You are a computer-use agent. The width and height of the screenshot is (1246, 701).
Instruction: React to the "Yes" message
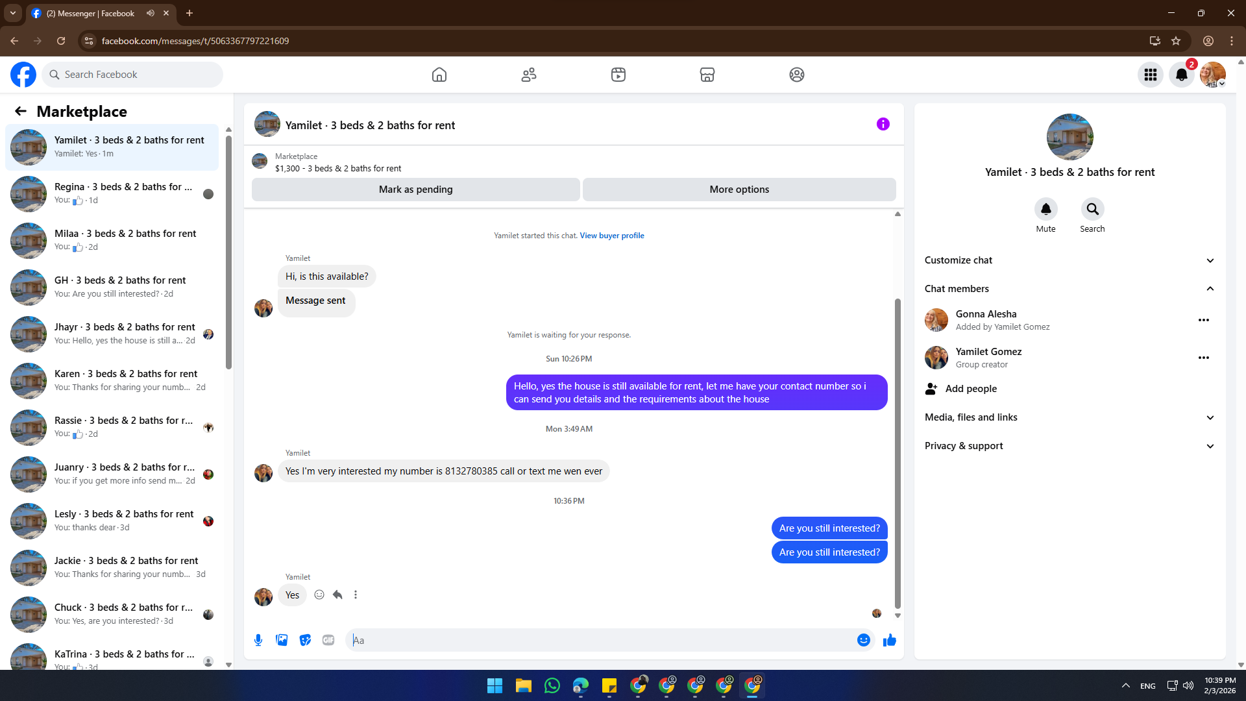click(x=319, y=595)
